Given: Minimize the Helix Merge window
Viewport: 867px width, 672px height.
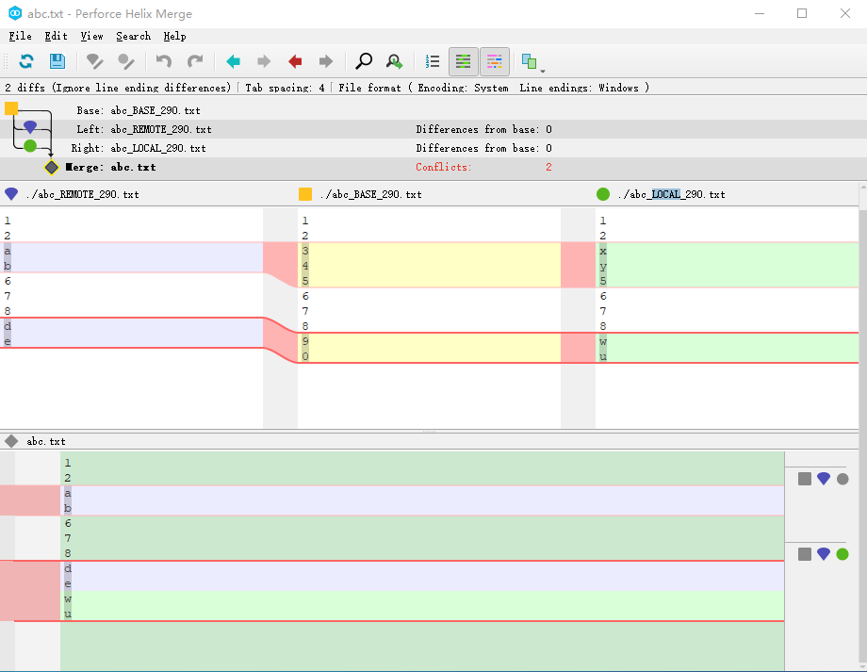Looking at the screenshot, I should coord(760,13).
